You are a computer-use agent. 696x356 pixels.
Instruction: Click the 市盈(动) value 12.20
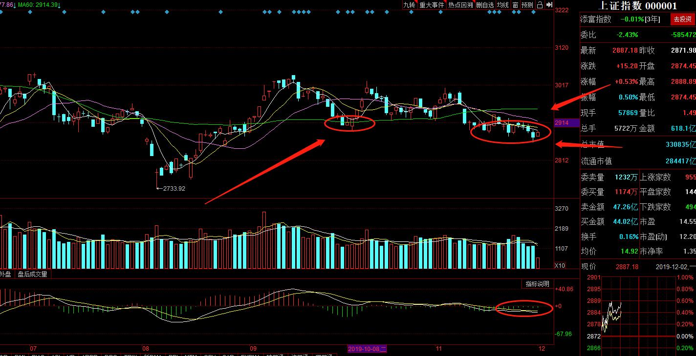687,237
